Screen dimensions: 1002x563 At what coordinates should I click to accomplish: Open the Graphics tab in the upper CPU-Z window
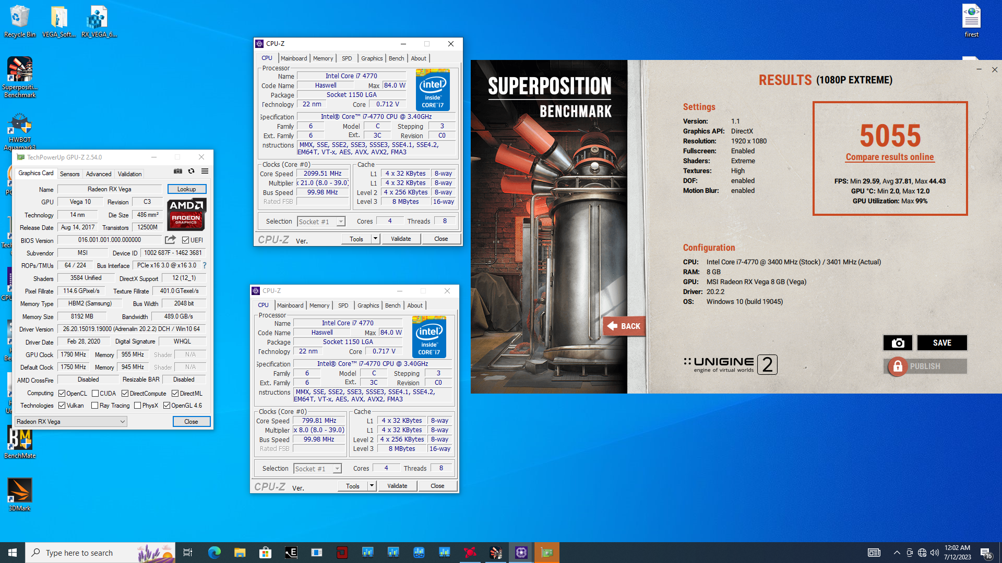[372, 58]
